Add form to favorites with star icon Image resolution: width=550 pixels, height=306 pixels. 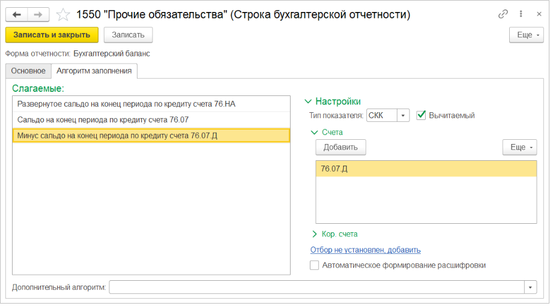[63, 14]
